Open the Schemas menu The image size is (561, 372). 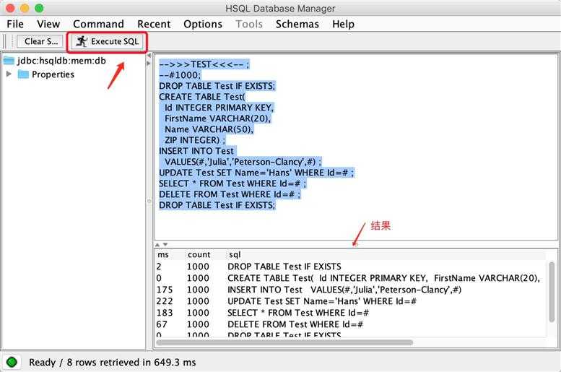coord(297,24)
